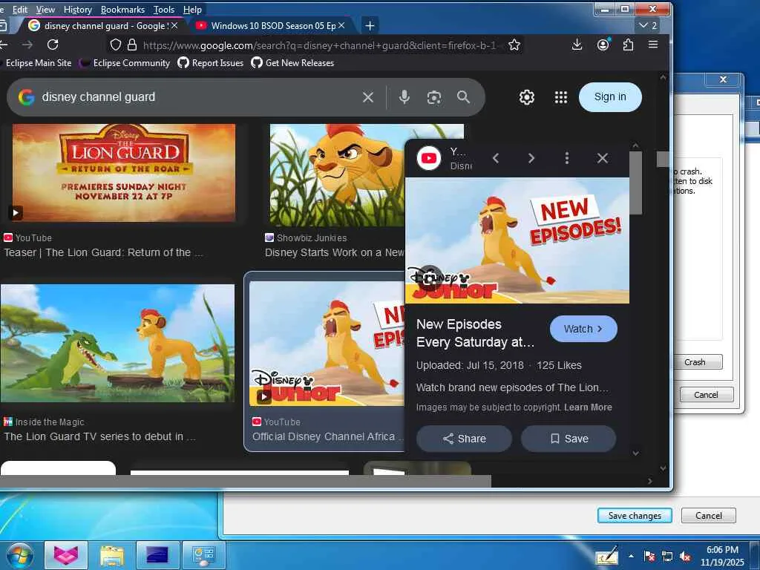Screen dimensions: 760x570
Task: Open YouTube source icon in preview
Action: [429, 158]
